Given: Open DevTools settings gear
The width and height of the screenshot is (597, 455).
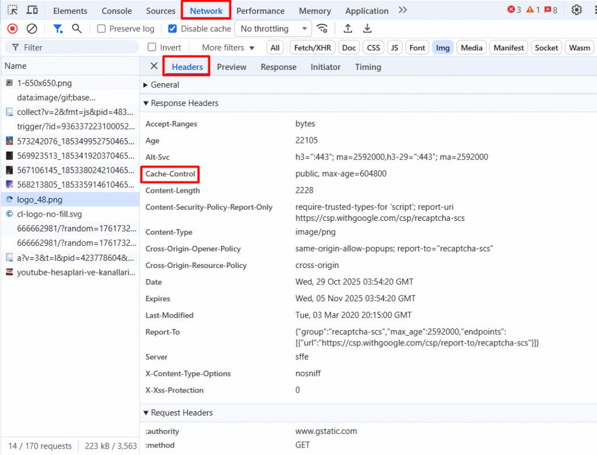Looking at the screenshot, I should click(577, 10).
